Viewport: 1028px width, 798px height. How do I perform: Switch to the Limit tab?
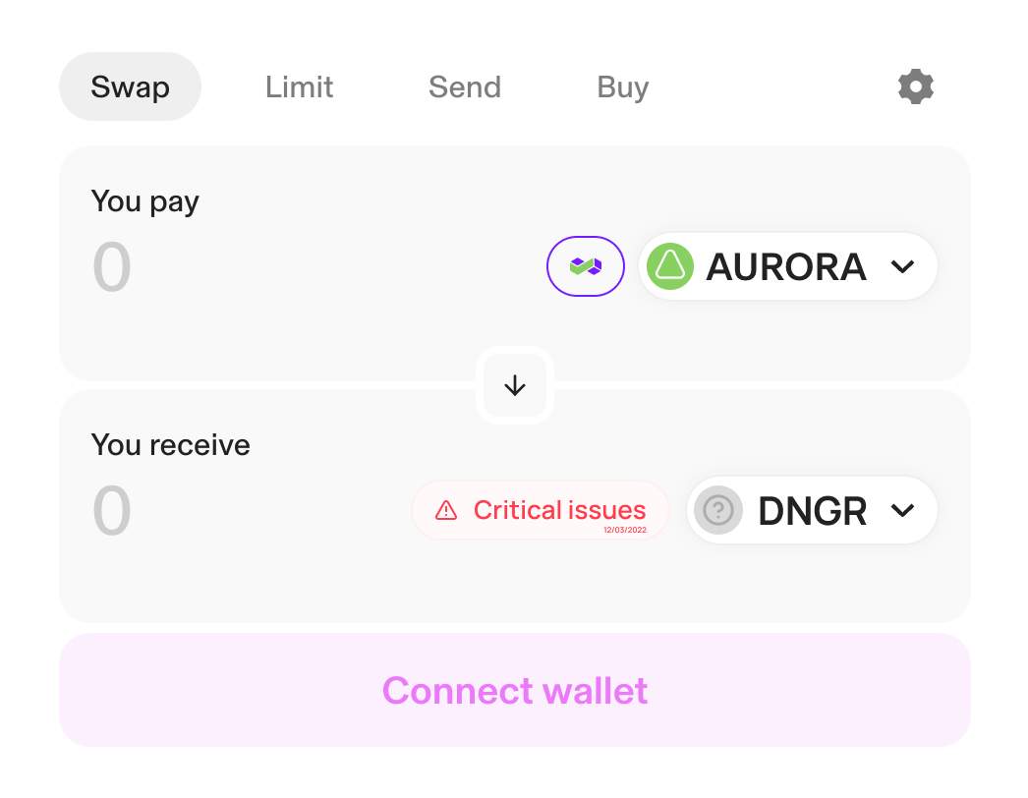299,86
